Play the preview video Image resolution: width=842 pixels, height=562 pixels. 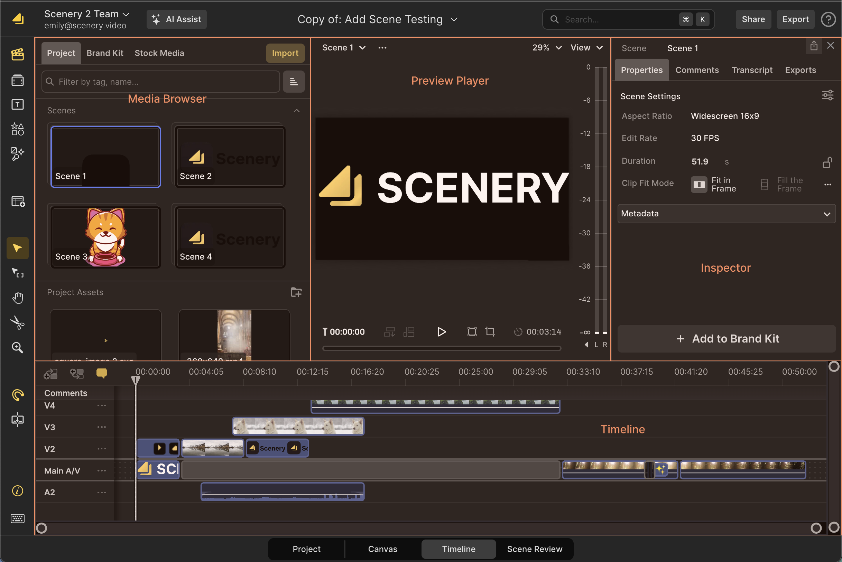[x=442, y=332]
